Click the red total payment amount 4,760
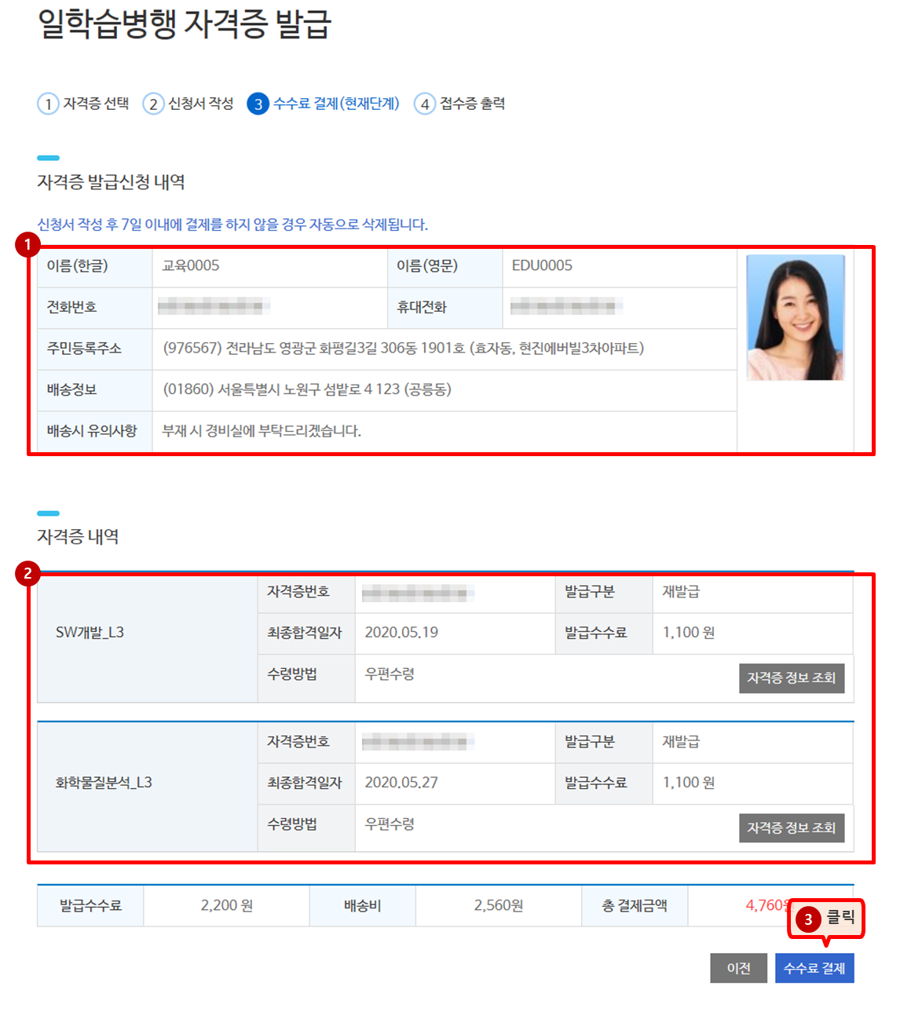This screenshot has width=900, height=1012. pos(767,905)
